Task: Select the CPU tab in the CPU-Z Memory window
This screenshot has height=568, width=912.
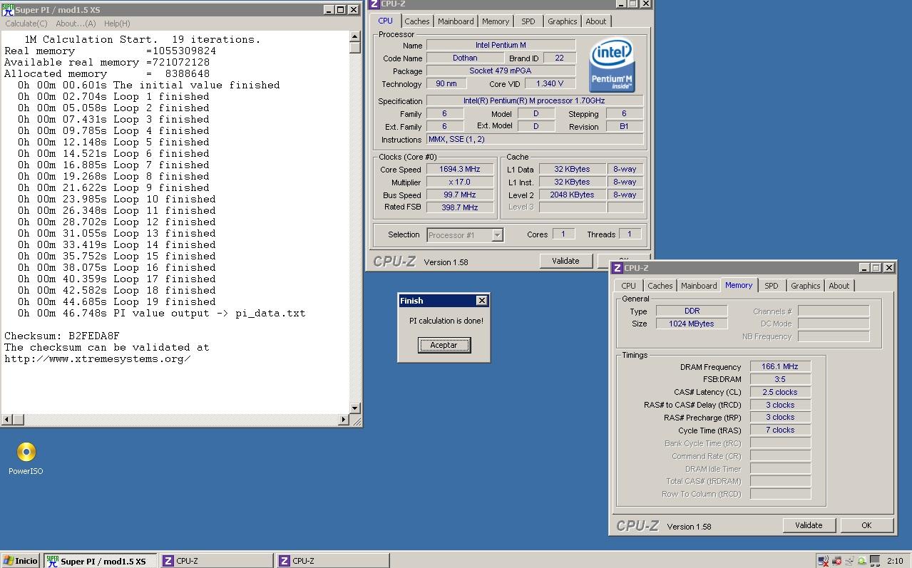Action: click(628, 286)
